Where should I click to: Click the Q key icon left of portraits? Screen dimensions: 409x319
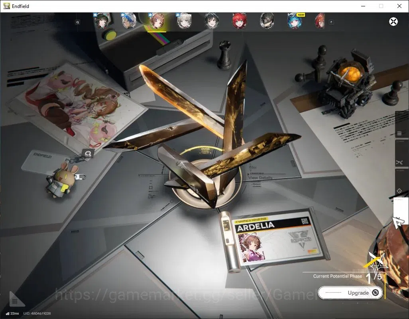click(x=77, y=22)
